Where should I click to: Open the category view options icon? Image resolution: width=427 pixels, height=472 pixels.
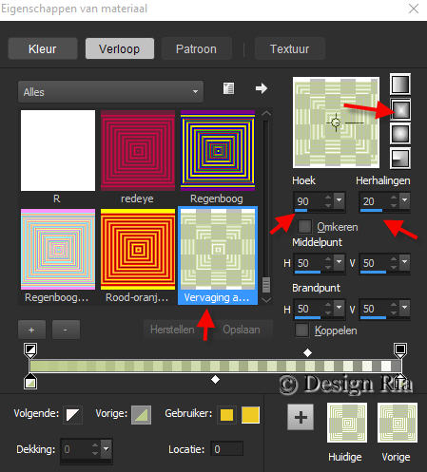point(228,88)
